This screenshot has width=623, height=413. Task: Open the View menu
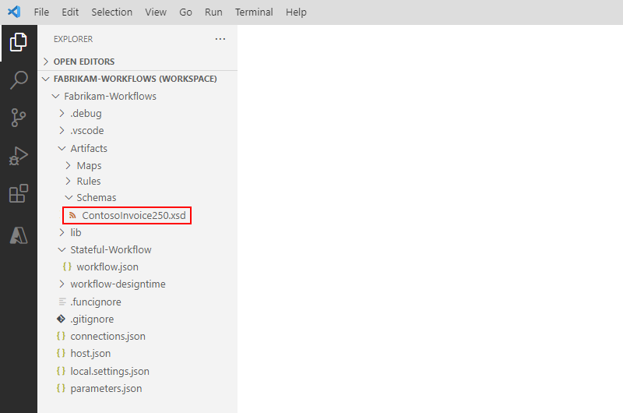coord(155,12)
